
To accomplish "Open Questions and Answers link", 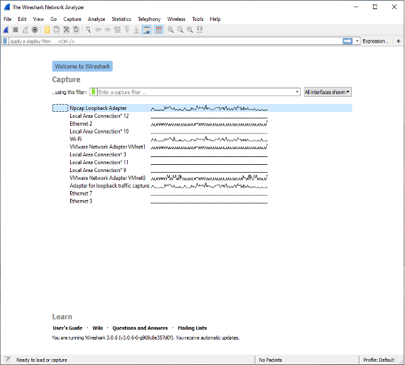I will [140, 328].
